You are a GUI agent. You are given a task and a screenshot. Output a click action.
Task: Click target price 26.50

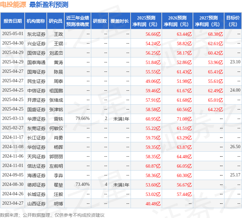point(235,147)
